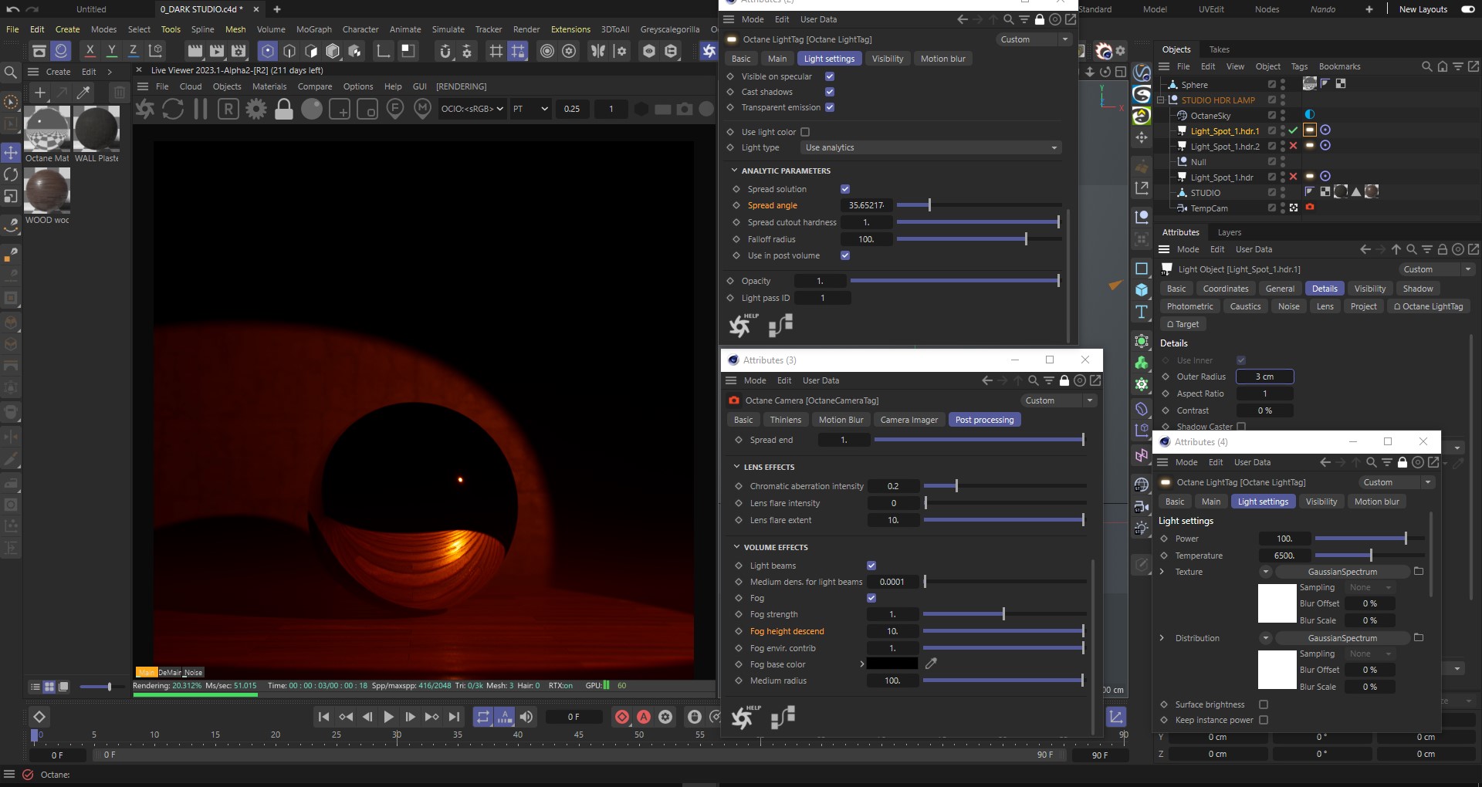Toggle the X axis lock icon

[x=90, y=51]
